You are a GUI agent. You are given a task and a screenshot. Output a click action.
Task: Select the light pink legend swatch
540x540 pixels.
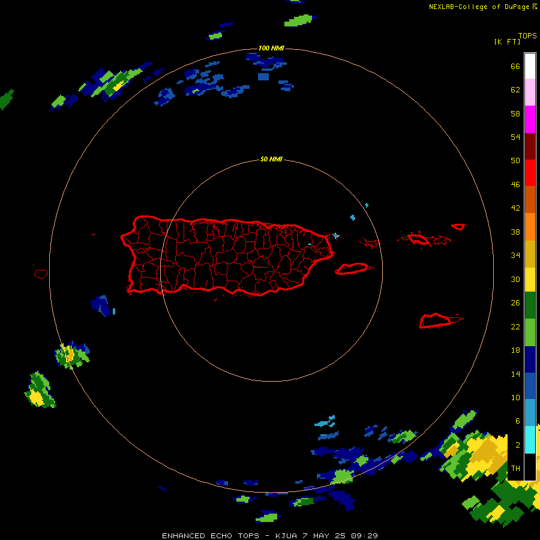tap(530, 92)
